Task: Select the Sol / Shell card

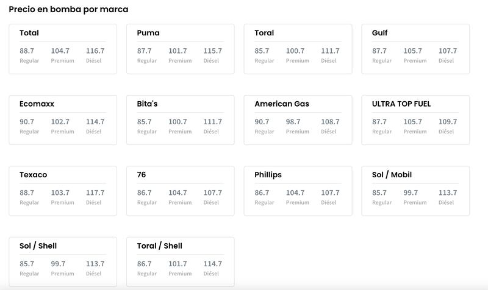Action: (x=63, y=262)
